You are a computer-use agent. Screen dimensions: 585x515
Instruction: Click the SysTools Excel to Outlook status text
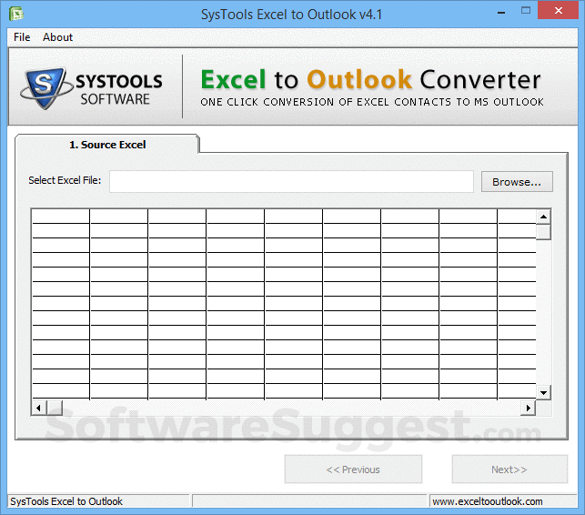(66, 501)
